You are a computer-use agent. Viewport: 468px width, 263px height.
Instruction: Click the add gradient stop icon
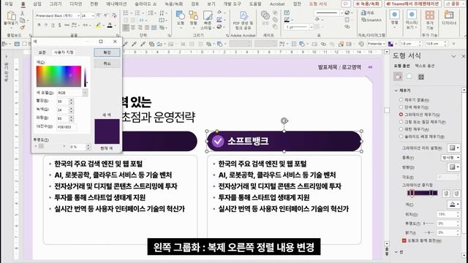(446, 194)
